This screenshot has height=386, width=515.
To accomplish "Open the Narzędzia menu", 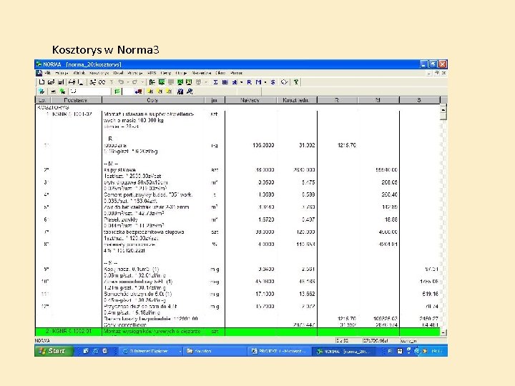I will pyautogui.click(x=201, y=73).
